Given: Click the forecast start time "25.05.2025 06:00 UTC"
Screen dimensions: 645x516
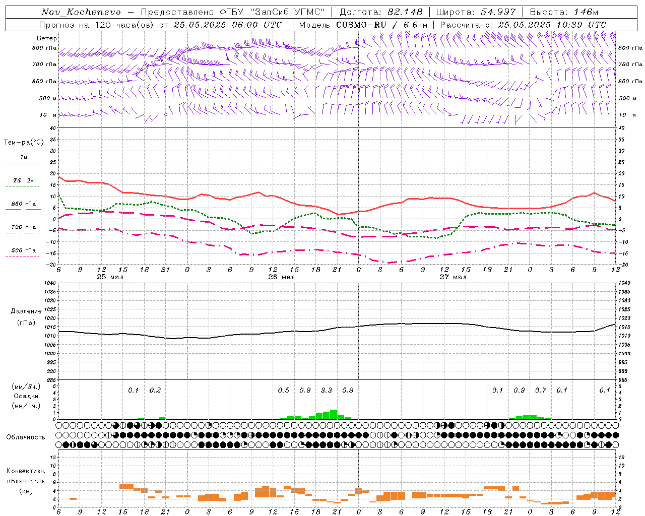Looking at the screenshot, I should click(228, 25).
